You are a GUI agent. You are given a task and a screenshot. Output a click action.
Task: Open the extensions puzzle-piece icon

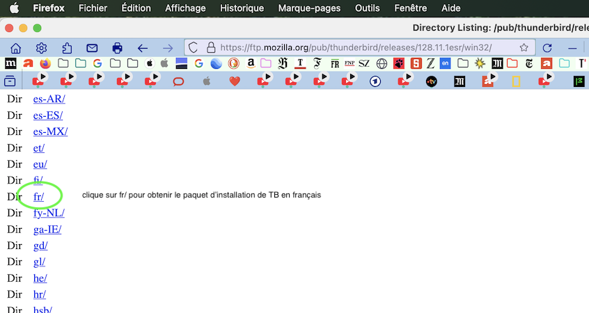coord(67,48)
